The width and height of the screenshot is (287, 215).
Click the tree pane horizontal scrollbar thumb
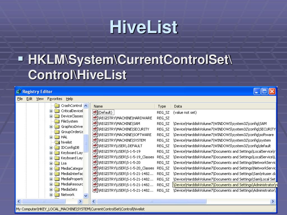coord(43,201)
